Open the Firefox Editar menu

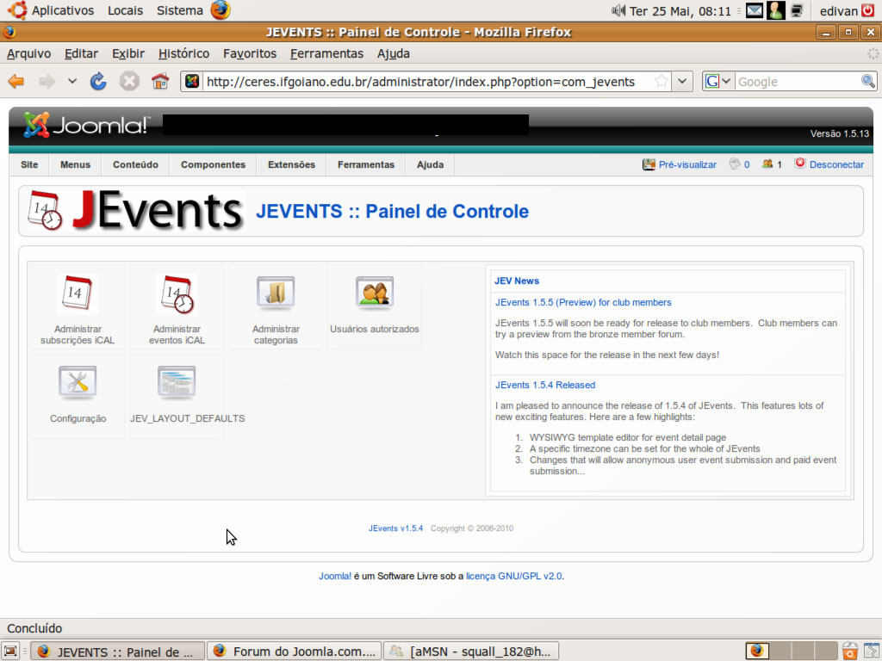pyautogui.click(x=81, y=53)
